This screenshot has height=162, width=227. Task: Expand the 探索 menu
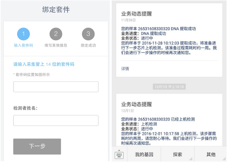pos(178,154)
